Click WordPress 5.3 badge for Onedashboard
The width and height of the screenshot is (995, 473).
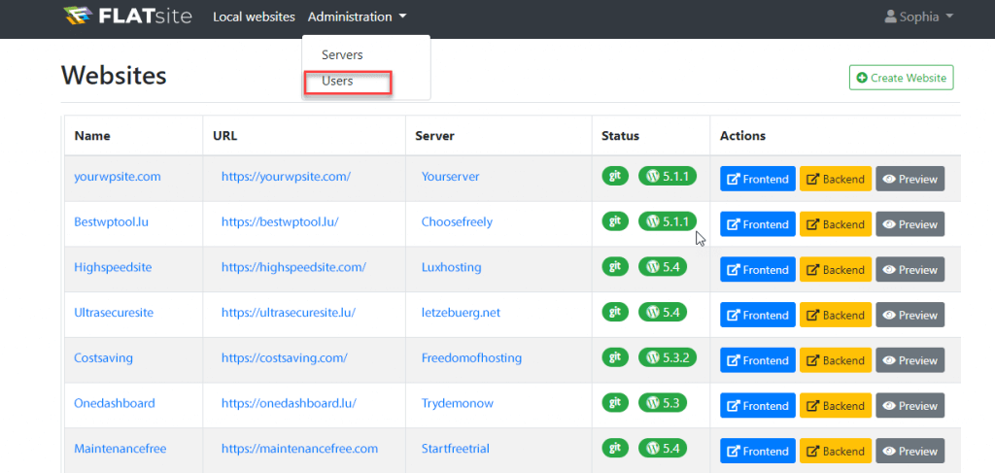(x=663, y=403)
